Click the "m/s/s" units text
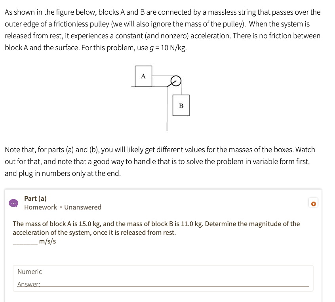Screen dimensions: 335x302 pyautogui.click(x=48, y=241)
